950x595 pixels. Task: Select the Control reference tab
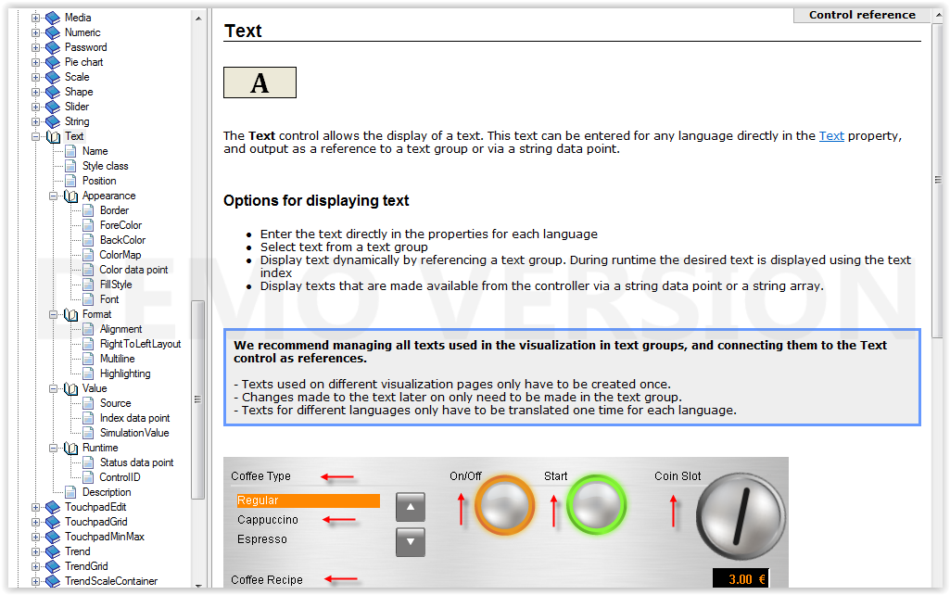(x=861, y=15)
